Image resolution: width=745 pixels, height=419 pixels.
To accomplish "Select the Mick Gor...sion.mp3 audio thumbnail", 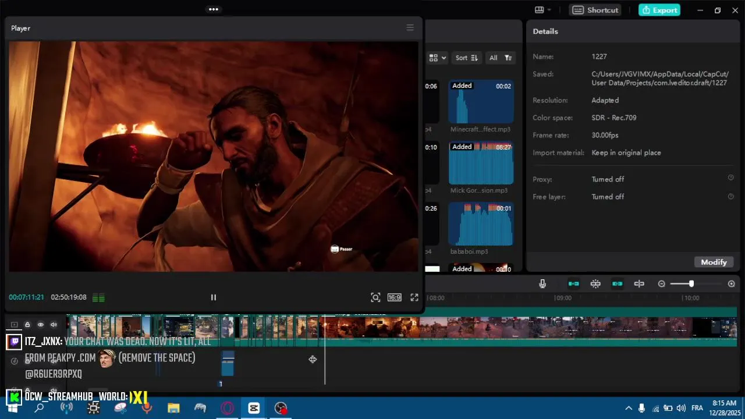I will [481, 163].
